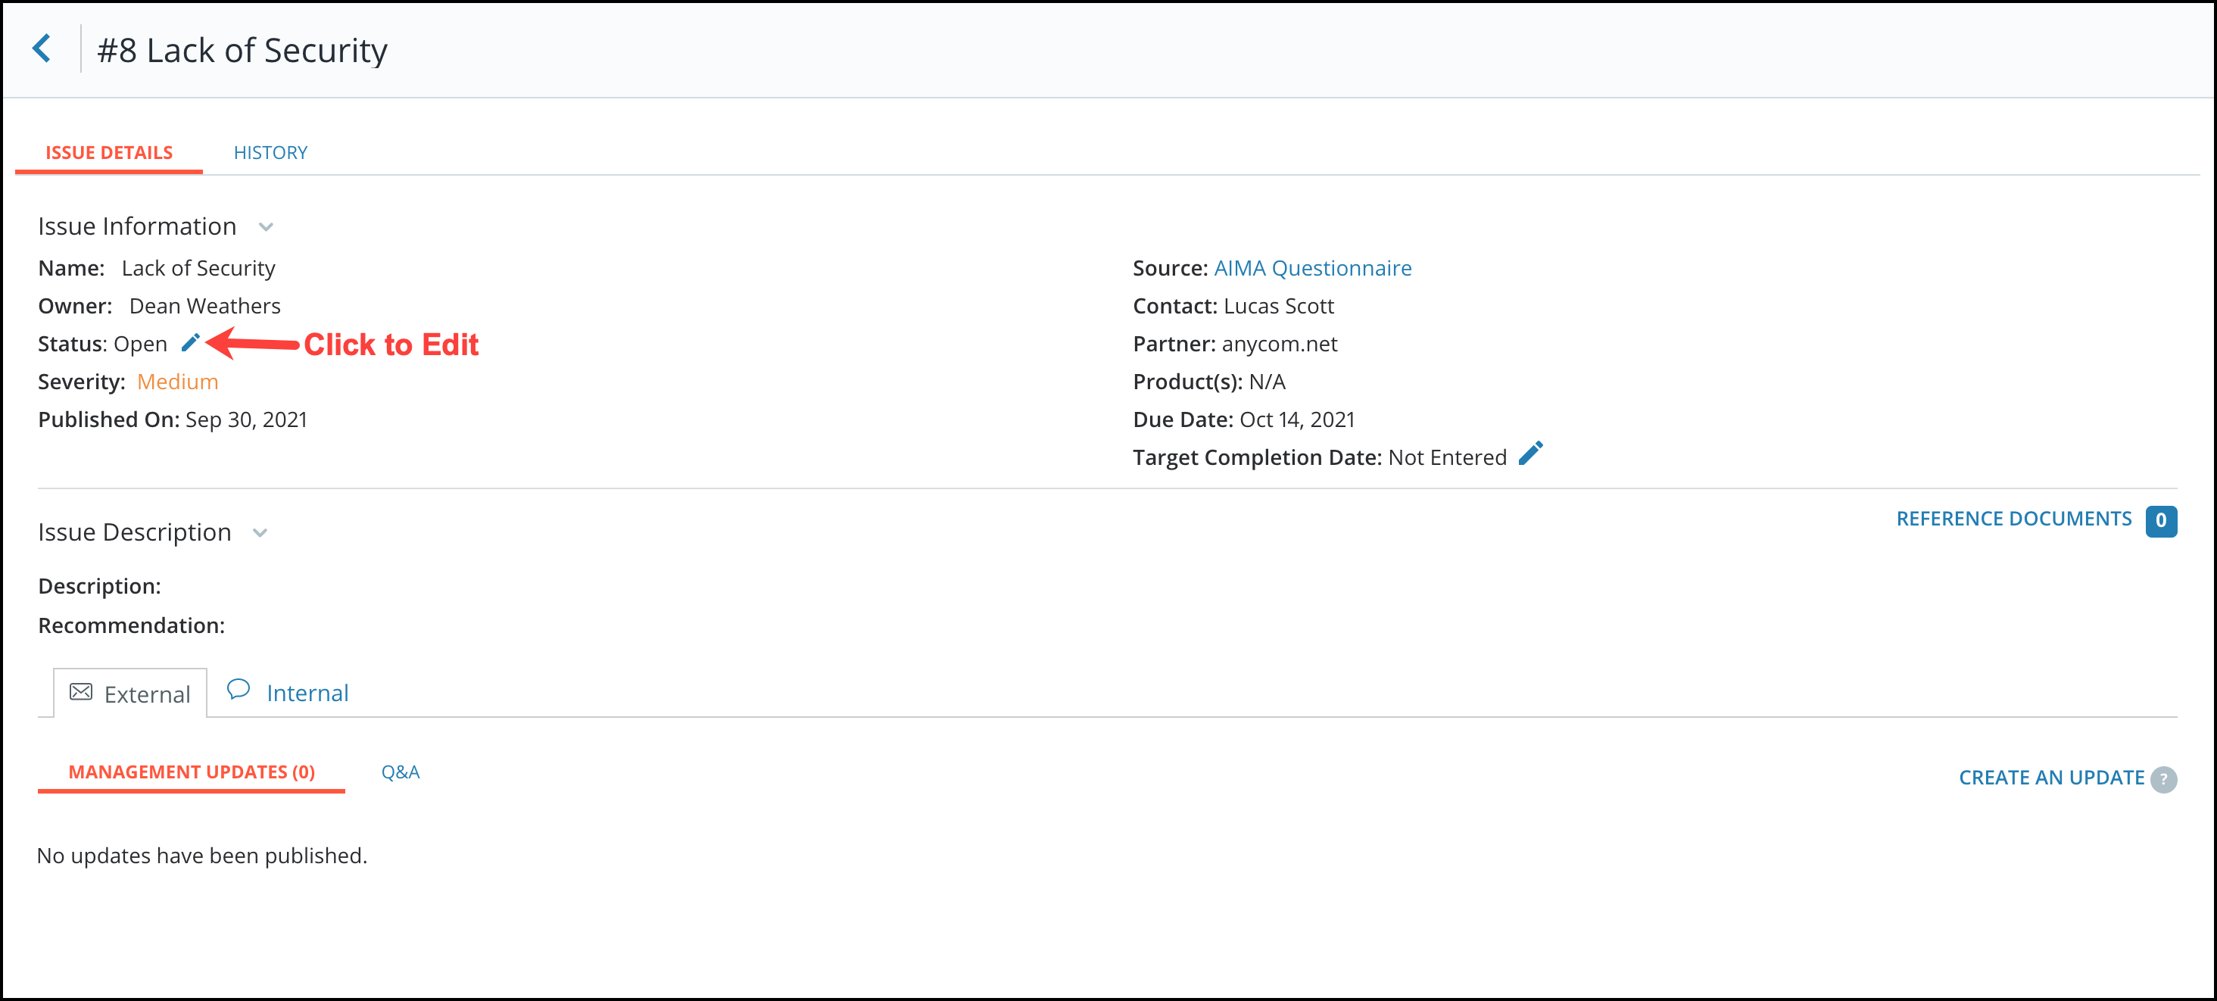Click the Medium severity value

coord(177,382)
